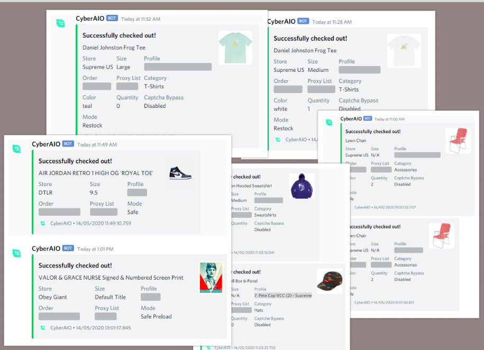Click 'Successfully checked out!' in Obey Giant card
The height and width of the screenshot is (350, 484).
pyautogui.click(x=75, y=265)
